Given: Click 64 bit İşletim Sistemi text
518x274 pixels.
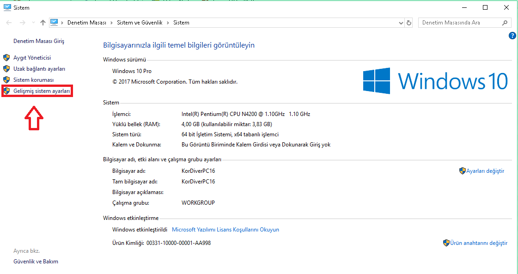Looking at the screenshot, I should coord(230,134).
